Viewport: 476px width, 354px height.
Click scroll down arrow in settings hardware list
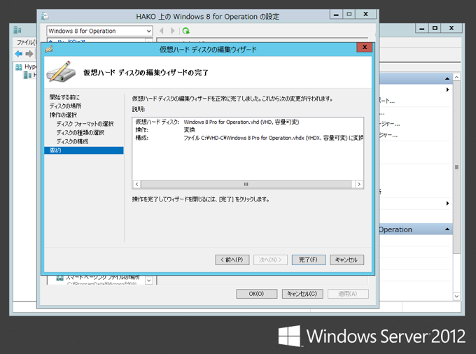point(148,281)
